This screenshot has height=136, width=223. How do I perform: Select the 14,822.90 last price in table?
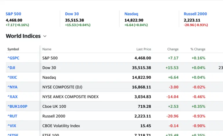(x=142, y=77)
